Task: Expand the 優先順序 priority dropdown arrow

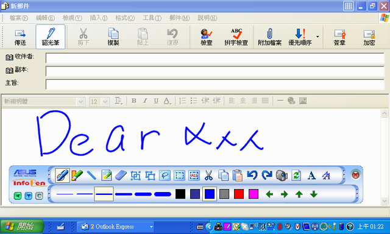Action: coord(317,37)
